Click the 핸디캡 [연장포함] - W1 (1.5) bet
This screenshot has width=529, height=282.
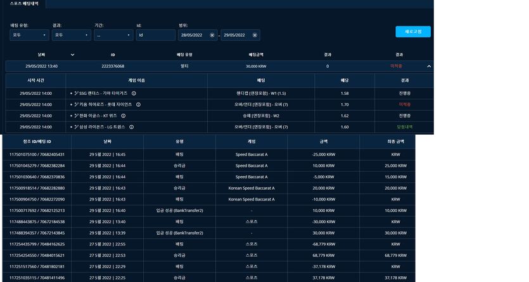click(261, 93)
